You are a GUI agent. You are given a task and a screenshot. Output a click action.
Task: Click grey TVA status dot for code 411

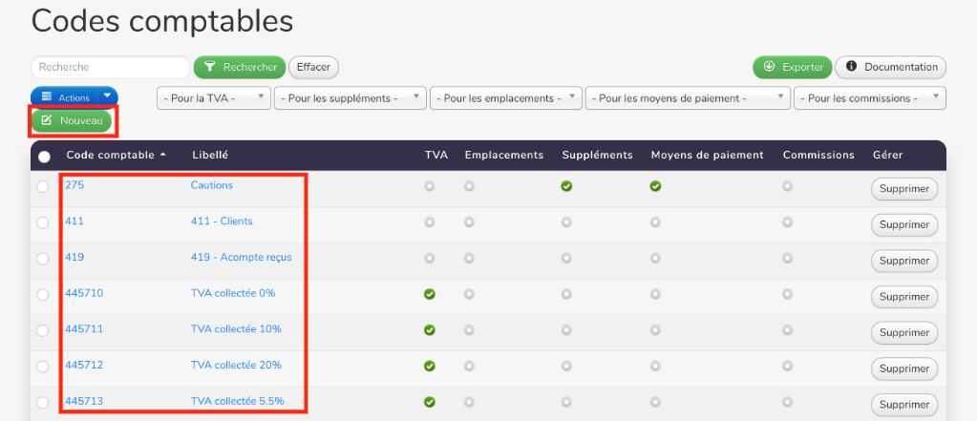(430, 221)
